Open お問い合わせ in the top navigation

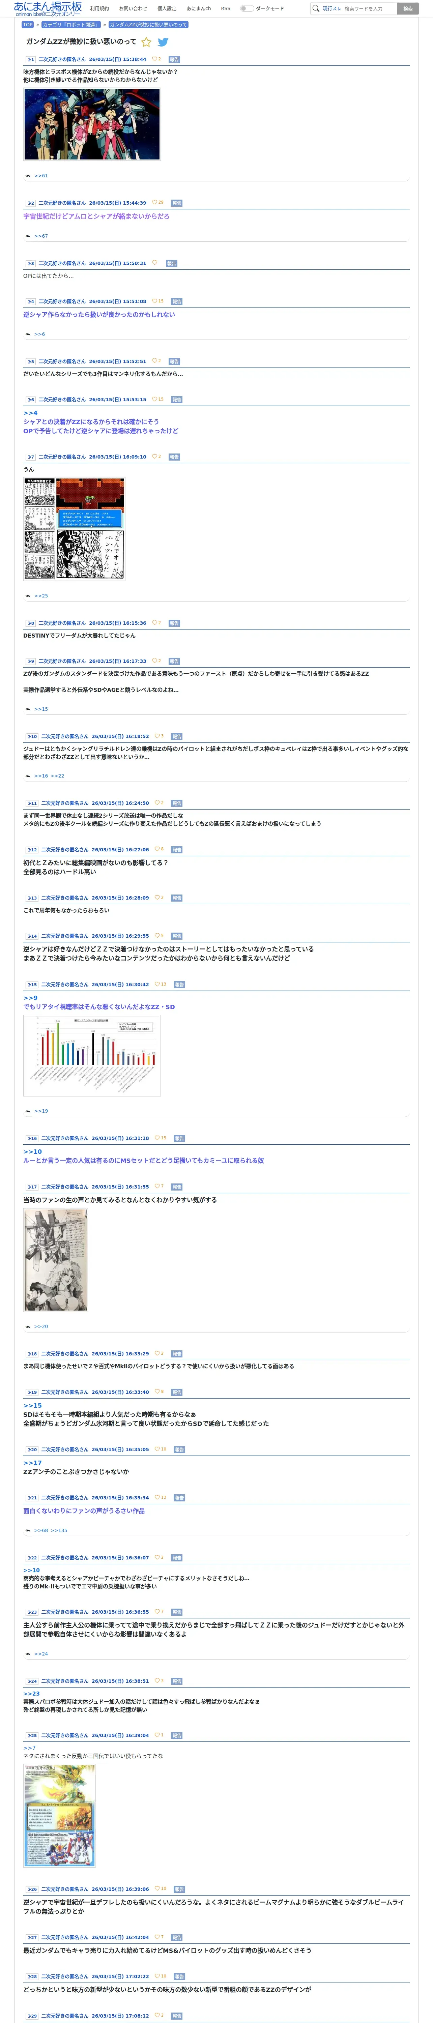(x=133, y=9)
